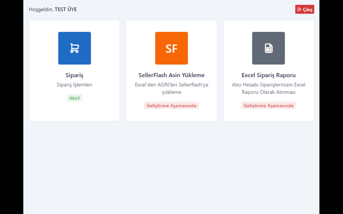The width and height of the screenshot is (343, 214).
Task: Click the empty area right of the SF tile
Action: coord(202,48)
